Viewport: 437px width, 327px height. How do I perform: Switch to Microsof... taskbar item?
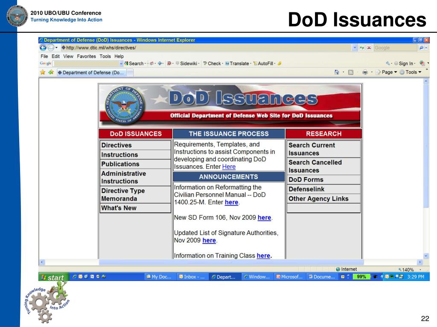click(289, 277)
